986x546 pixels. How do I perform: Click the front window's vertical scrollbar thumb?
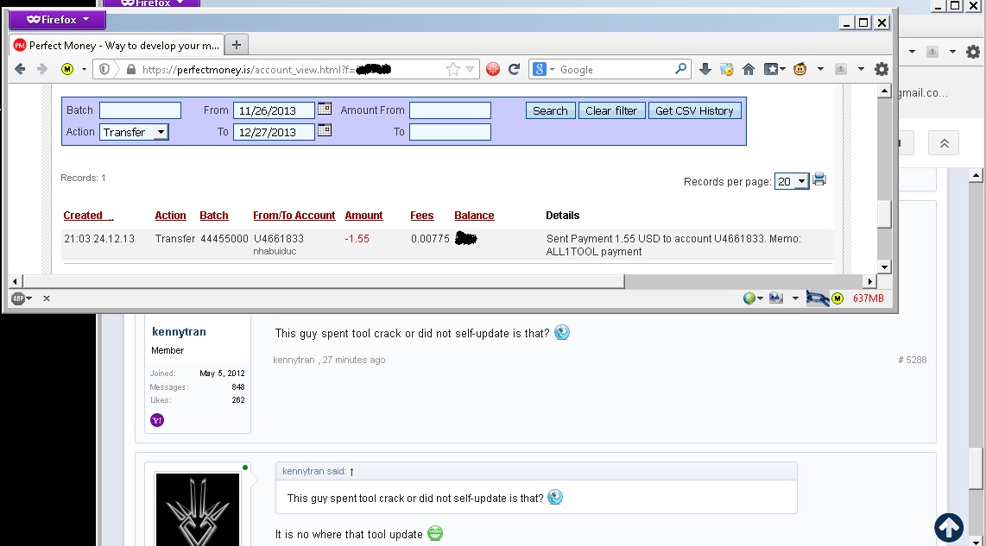[884, 214]
